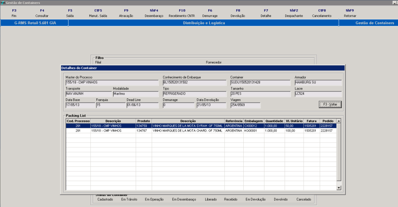Viewport: 398px width, 207px height.
Task: Click product code 134767
Action: point(142,131)
